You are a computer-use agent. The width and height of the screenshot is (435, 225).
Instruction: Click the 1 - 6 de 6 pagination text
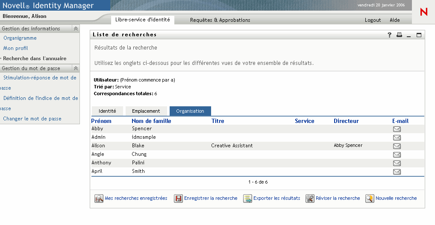258,182
